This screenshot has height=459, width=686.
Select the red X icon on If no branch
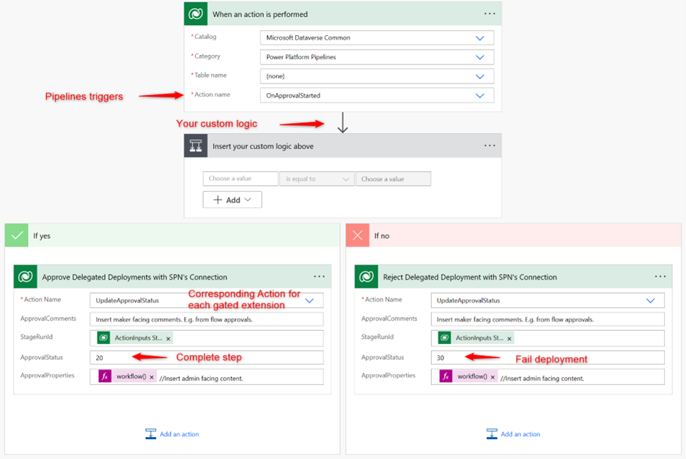[358, 234]
